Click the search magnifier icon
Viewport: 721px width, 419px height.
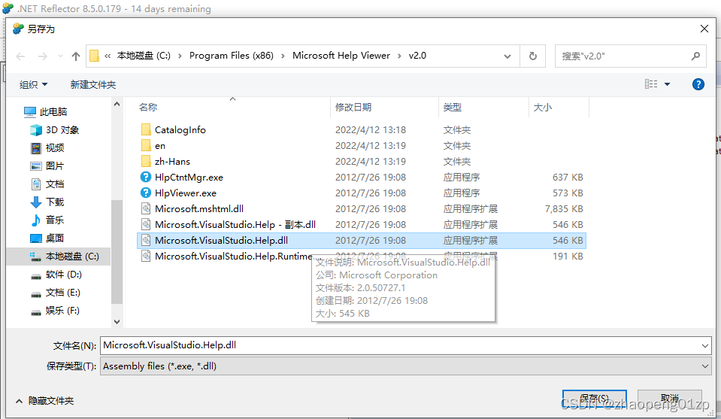pyautogui.click(x=695, y=56)
